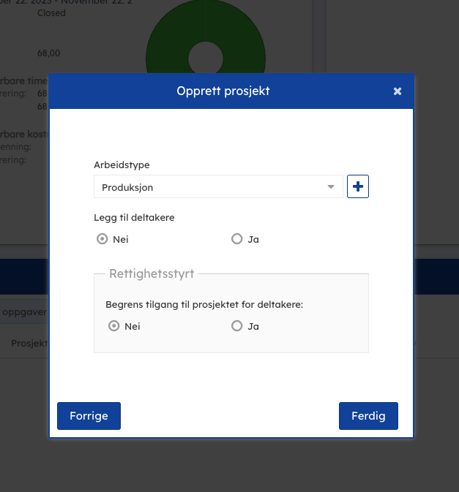Click the 68,00 value in background
The width and height of the screenshot is (459, 492).
pos(49,53)
